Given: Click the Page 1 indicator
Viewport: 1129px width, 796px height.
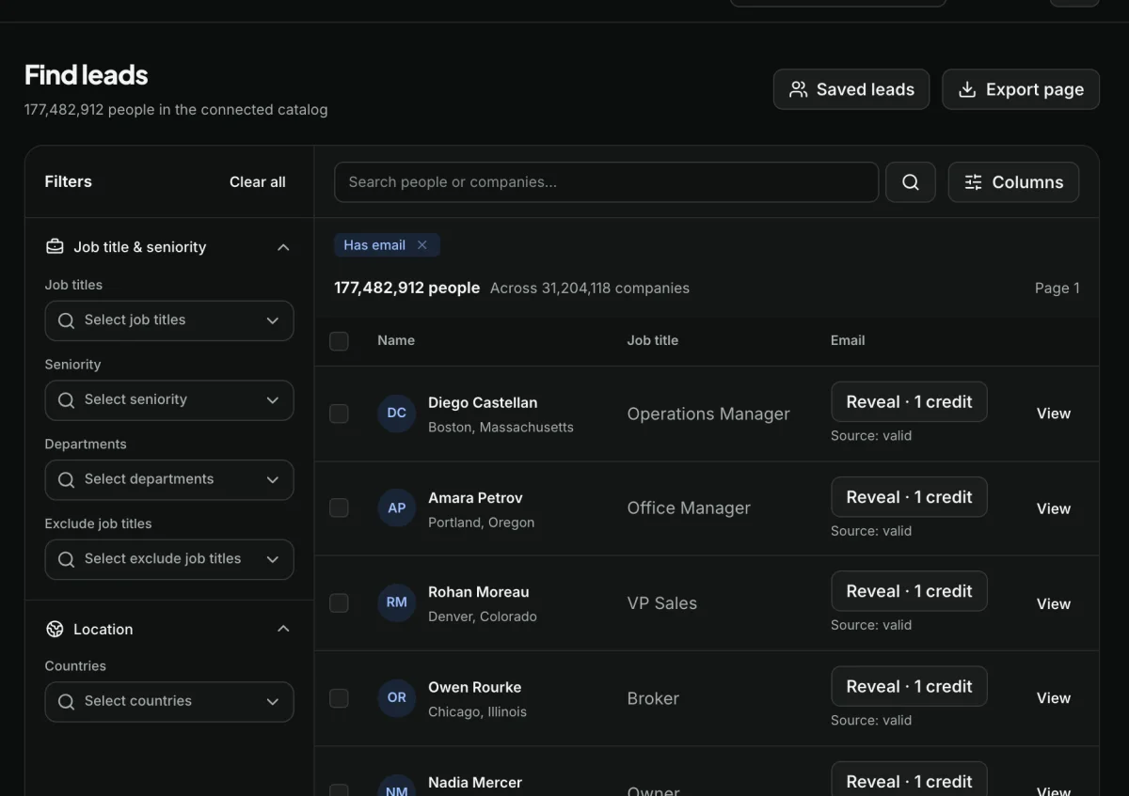Looking at the screenshot, I should (1057, 289).
